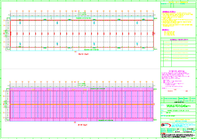Select the GENERAL NOTES heading

click(x=169, y=12)
